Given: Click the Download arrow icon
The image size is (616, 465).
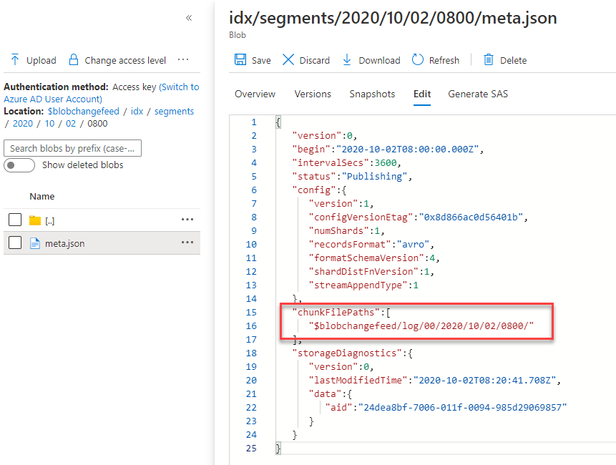Looking at the screenshot, I should click(x=347, y=60).
